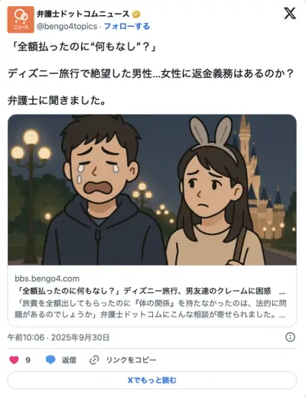Click フォローする to follow account

coord(127,26)
